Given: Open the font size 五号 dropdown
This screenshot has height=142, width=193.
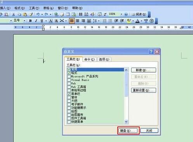Looking at the screenshot, I should point(24,21).
